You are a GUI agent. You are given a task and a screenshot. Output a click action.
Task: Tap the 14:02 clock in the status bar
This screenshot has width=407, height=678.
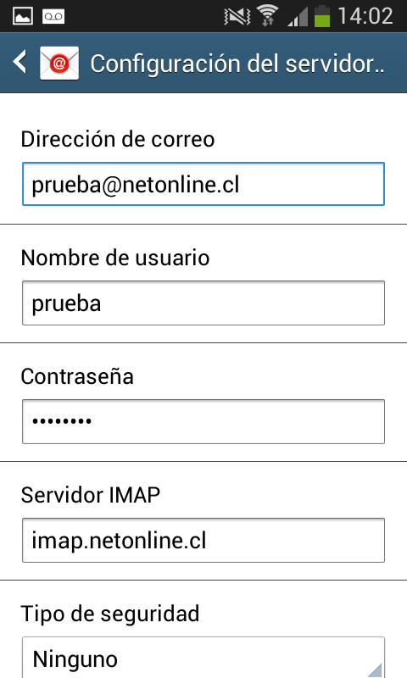(365, 16)
